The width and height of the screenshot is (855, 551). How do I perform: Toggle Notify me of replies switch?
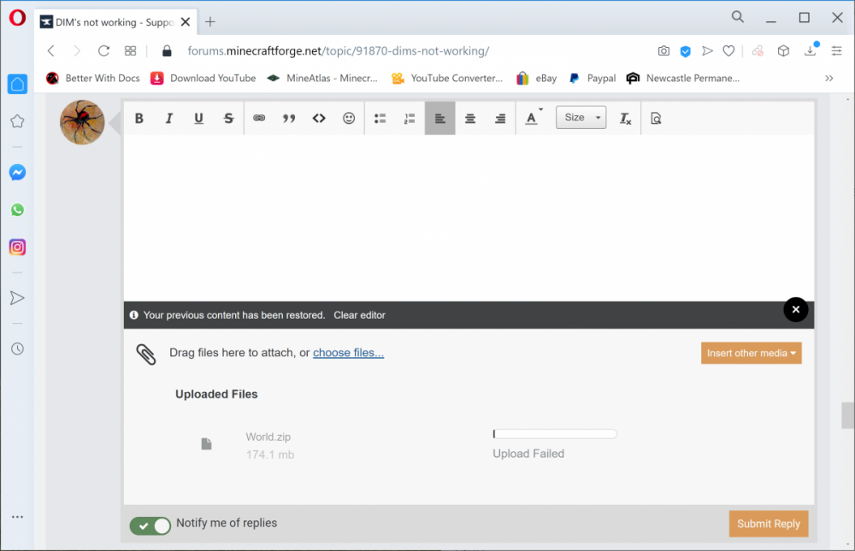pos(150,525)
